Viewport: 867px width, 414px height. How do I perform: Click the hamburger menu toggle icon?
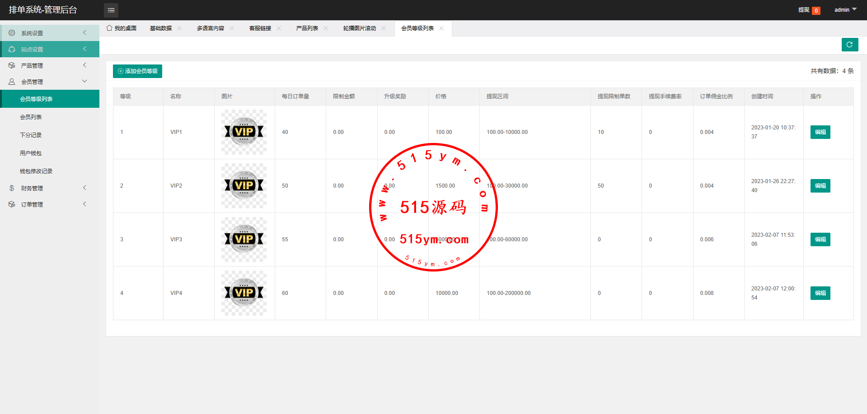(x=111, y=10)
